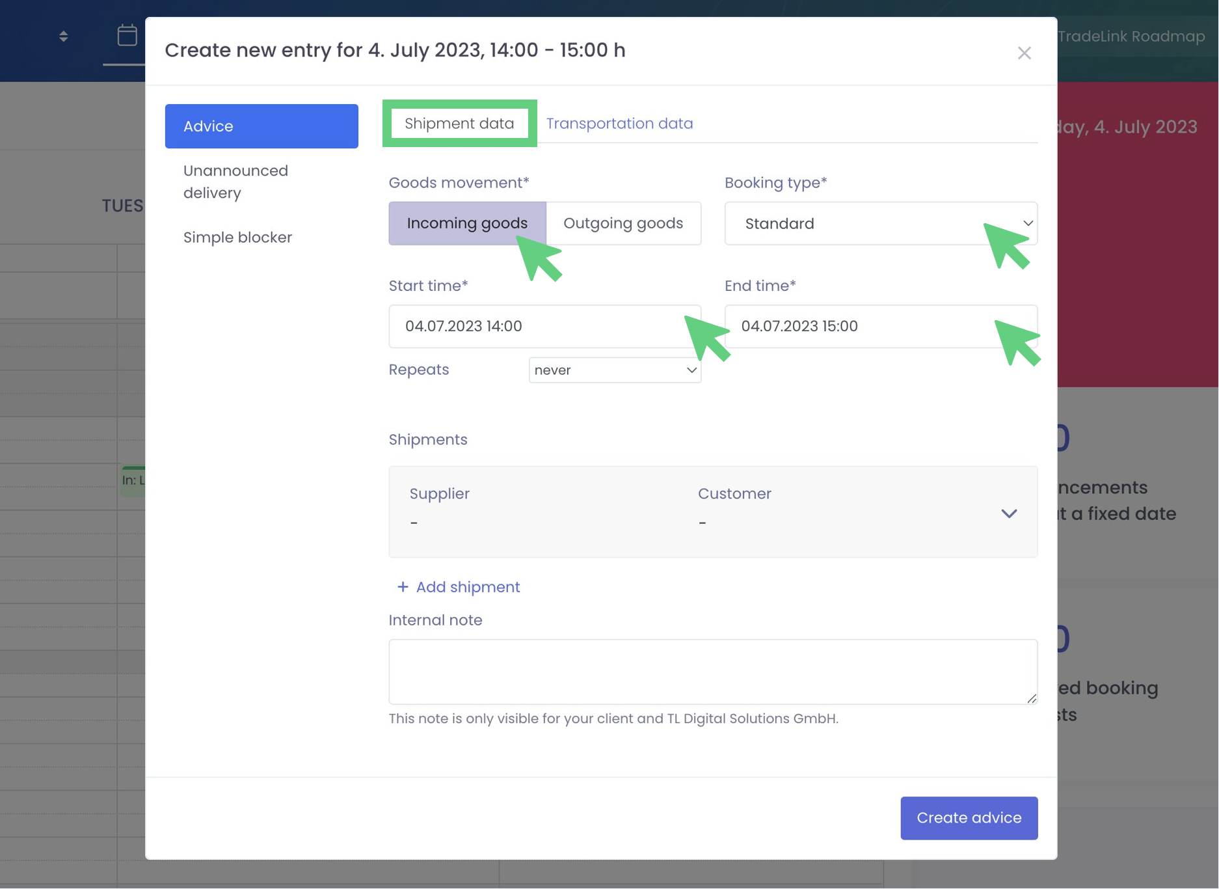Click the Create advice button
This screenshot has height=889, width=1219.
pyautogui.click(x=969, y=818)
